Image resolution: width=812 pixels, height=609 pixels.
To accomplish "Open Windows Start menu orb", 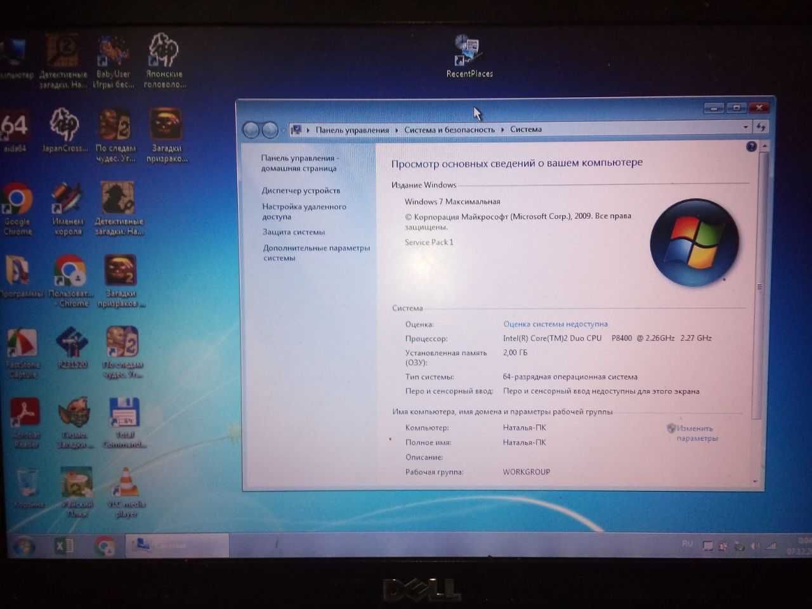I will [24, 546].
